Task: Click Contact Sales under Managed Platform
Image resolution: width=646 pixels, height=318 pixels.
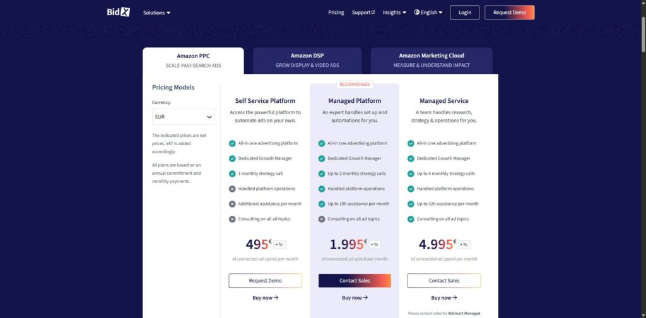Action: point(355,281)
